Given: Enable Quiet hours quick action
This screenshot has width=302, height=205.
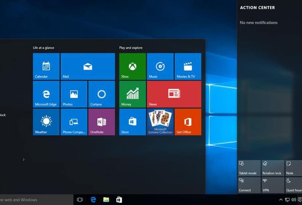Looking at the screenshot, I should 294,185.
